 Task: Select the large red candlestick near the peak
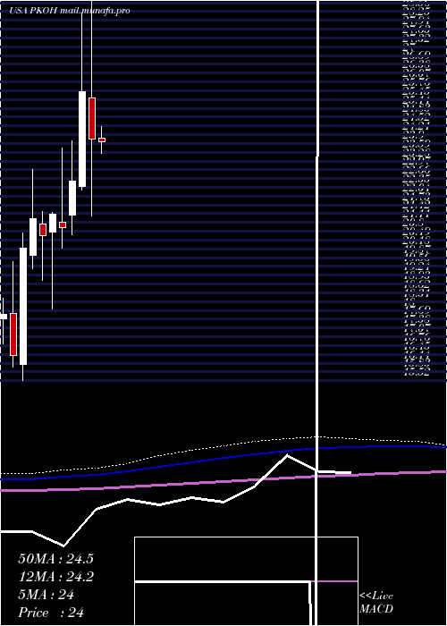(x=92, y=118)
